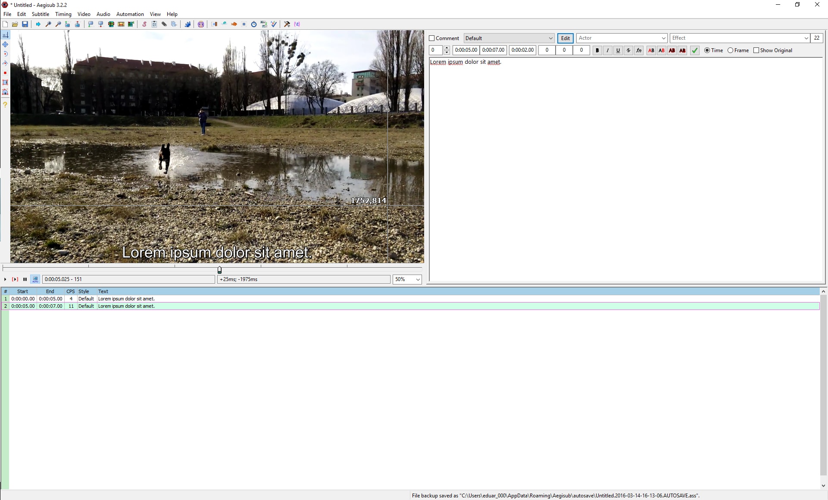The height and width of the screenshot is (500, 828).
Task: Toggle Underline formatting button
Action: click(618, 50)
